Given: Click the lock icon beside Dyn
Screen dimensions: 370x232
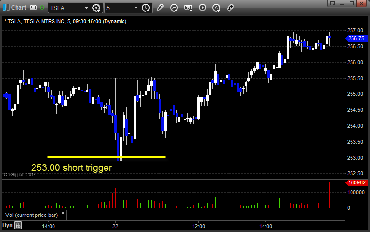Looking at the screenshot, I should click(18, 225).
